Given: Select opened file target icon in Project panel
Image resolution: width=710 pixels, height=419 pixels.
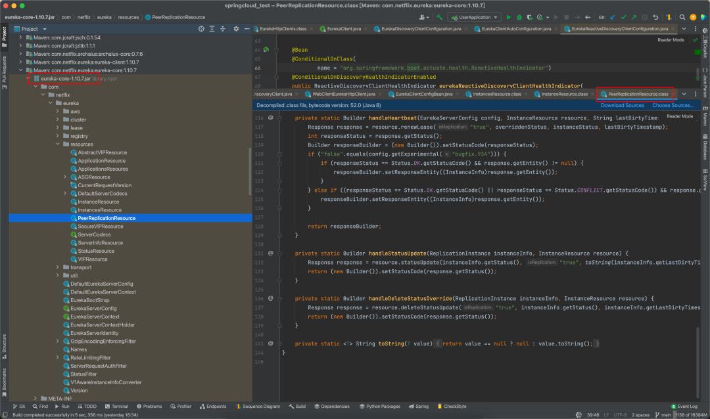Looking at the screenshot, I should click(201, 28).
